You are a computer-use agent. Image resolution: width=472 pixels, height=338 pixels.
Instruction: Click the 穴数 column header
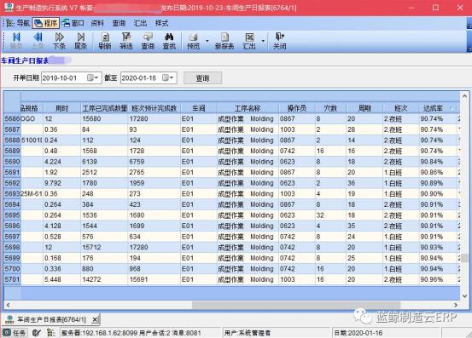[x=330, y=108]
